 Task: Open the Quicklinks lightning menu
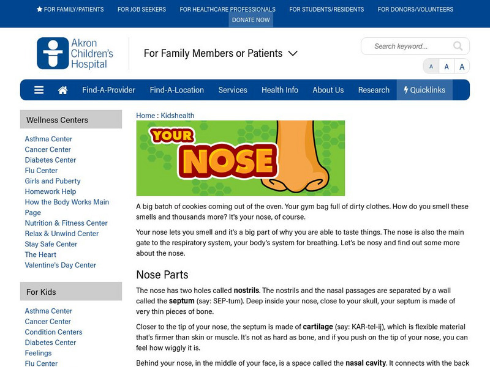click(424, 90)
